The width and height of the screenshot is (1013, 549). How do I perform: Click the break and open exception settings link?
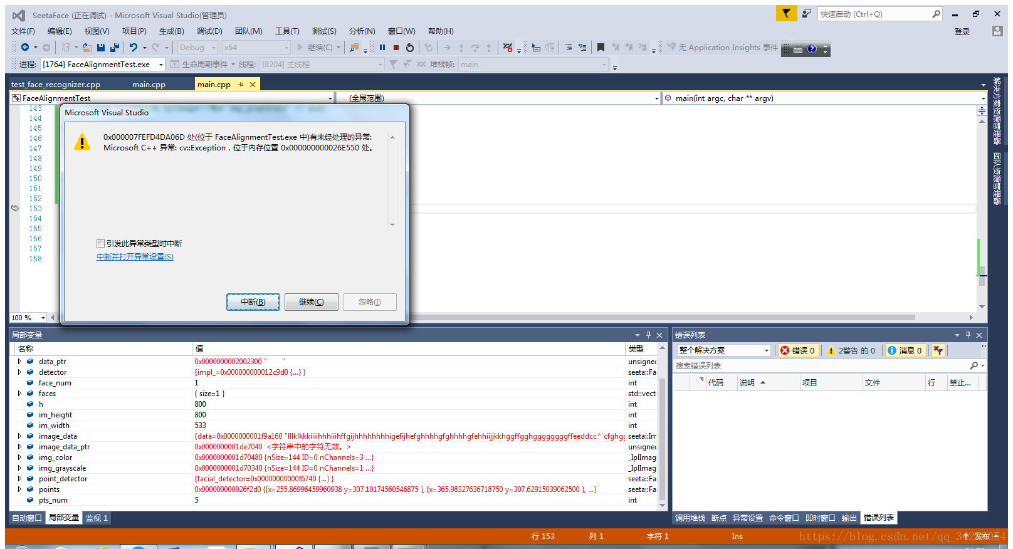pyautogui.click(x=135, y=257)
